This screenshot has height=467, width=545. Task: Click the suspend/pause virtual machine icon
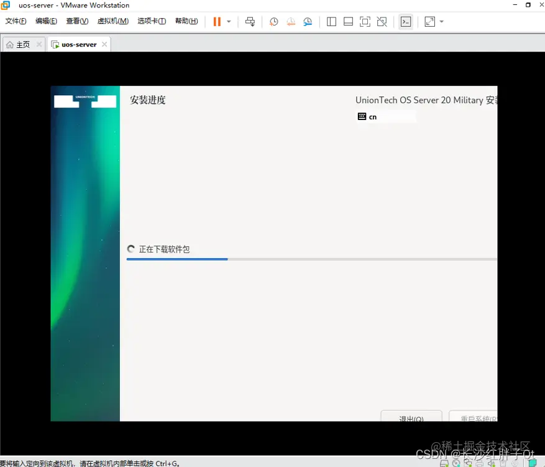click(218, 21)
